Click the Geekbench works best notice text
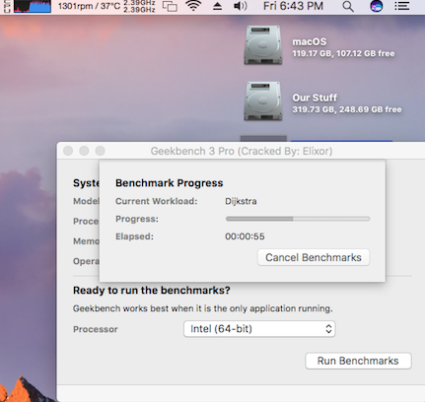The height and width of the screenshot is (402, 425). 202,308
